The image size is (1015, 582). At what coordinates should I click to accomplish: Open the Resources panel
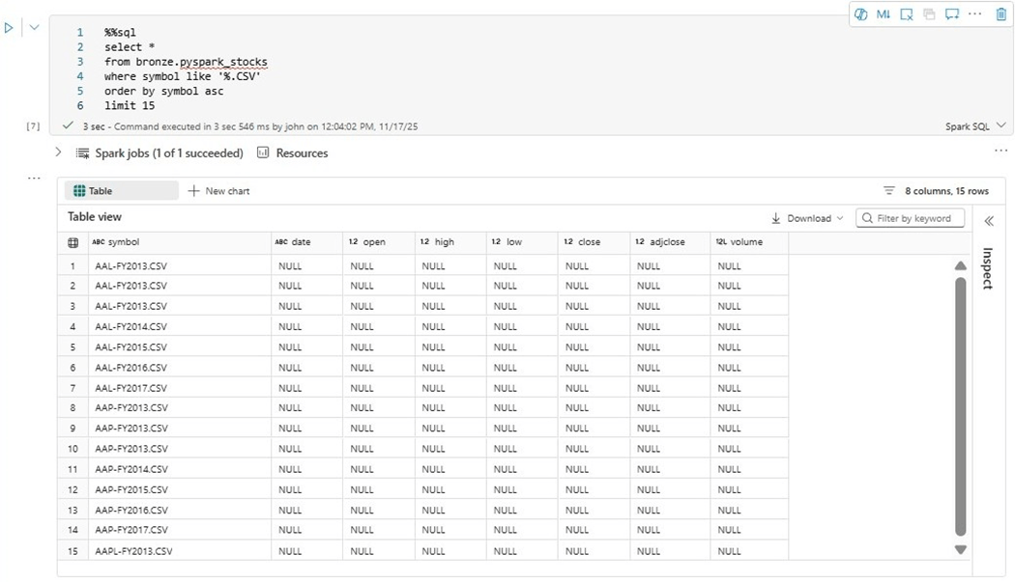click(293, 153)
